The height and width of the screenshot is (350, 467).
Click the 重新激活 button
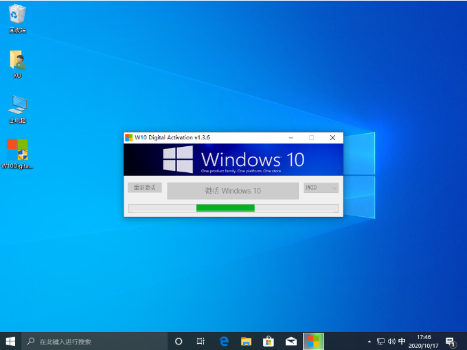[x=144, y=187]
